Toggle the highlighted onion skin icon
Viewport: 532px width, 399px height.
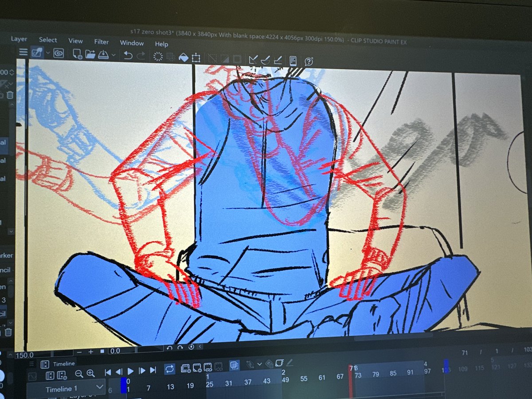235,366
